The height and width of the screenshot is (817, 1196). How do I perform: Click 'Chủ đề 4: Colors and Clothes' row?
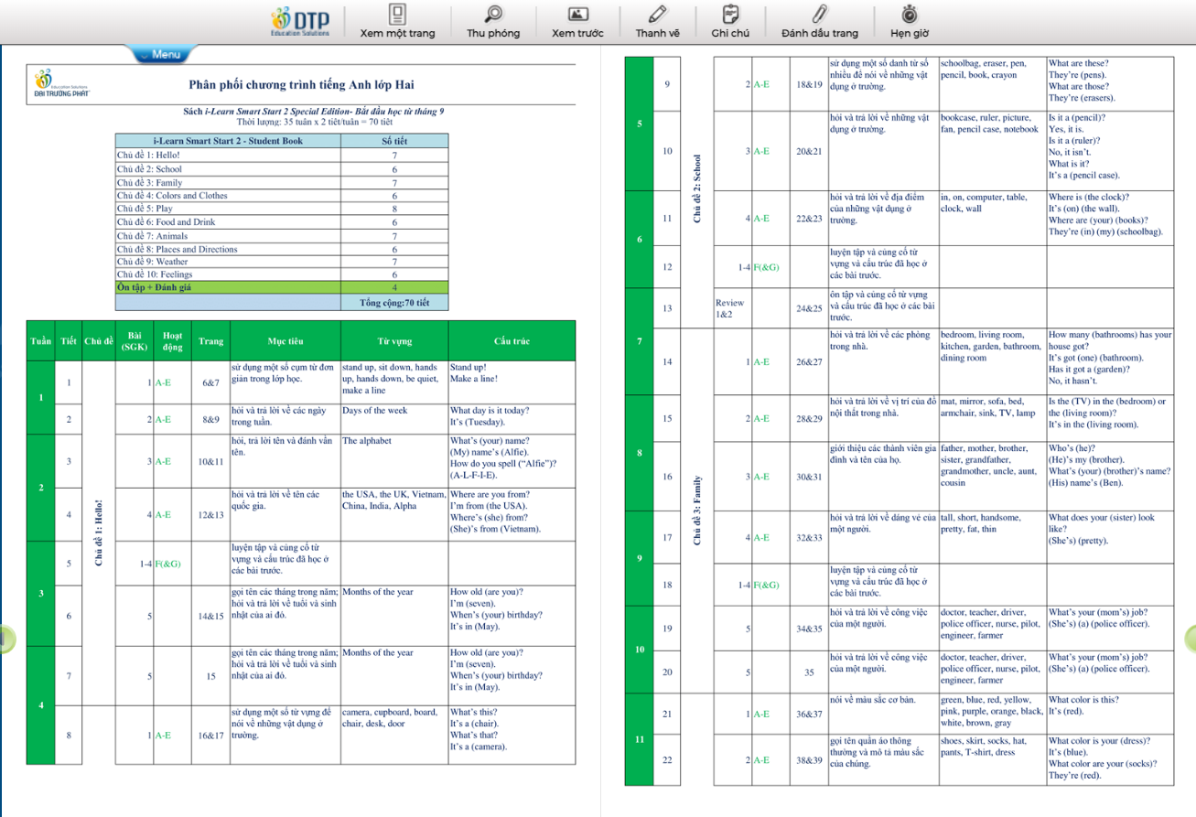(x=282, y=196)
